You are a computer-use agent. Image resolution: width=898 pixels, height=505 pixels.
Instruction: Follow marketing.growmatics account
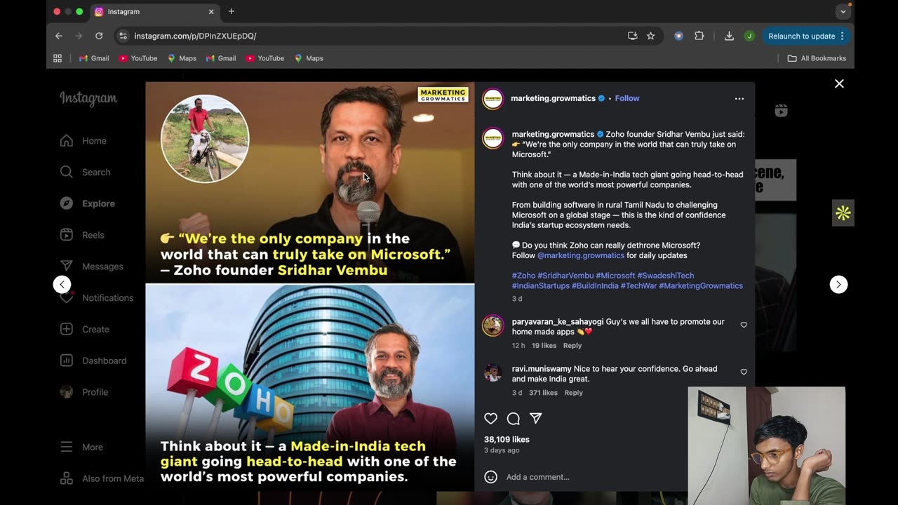627,98
